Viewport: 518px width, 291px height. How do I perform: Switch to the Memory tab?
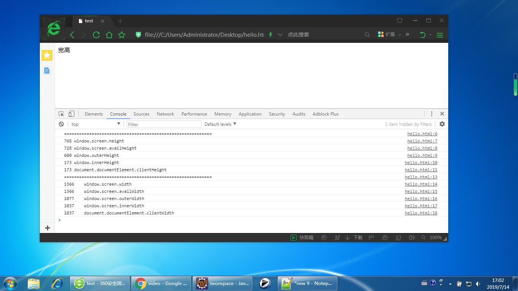tap(223, 114)
